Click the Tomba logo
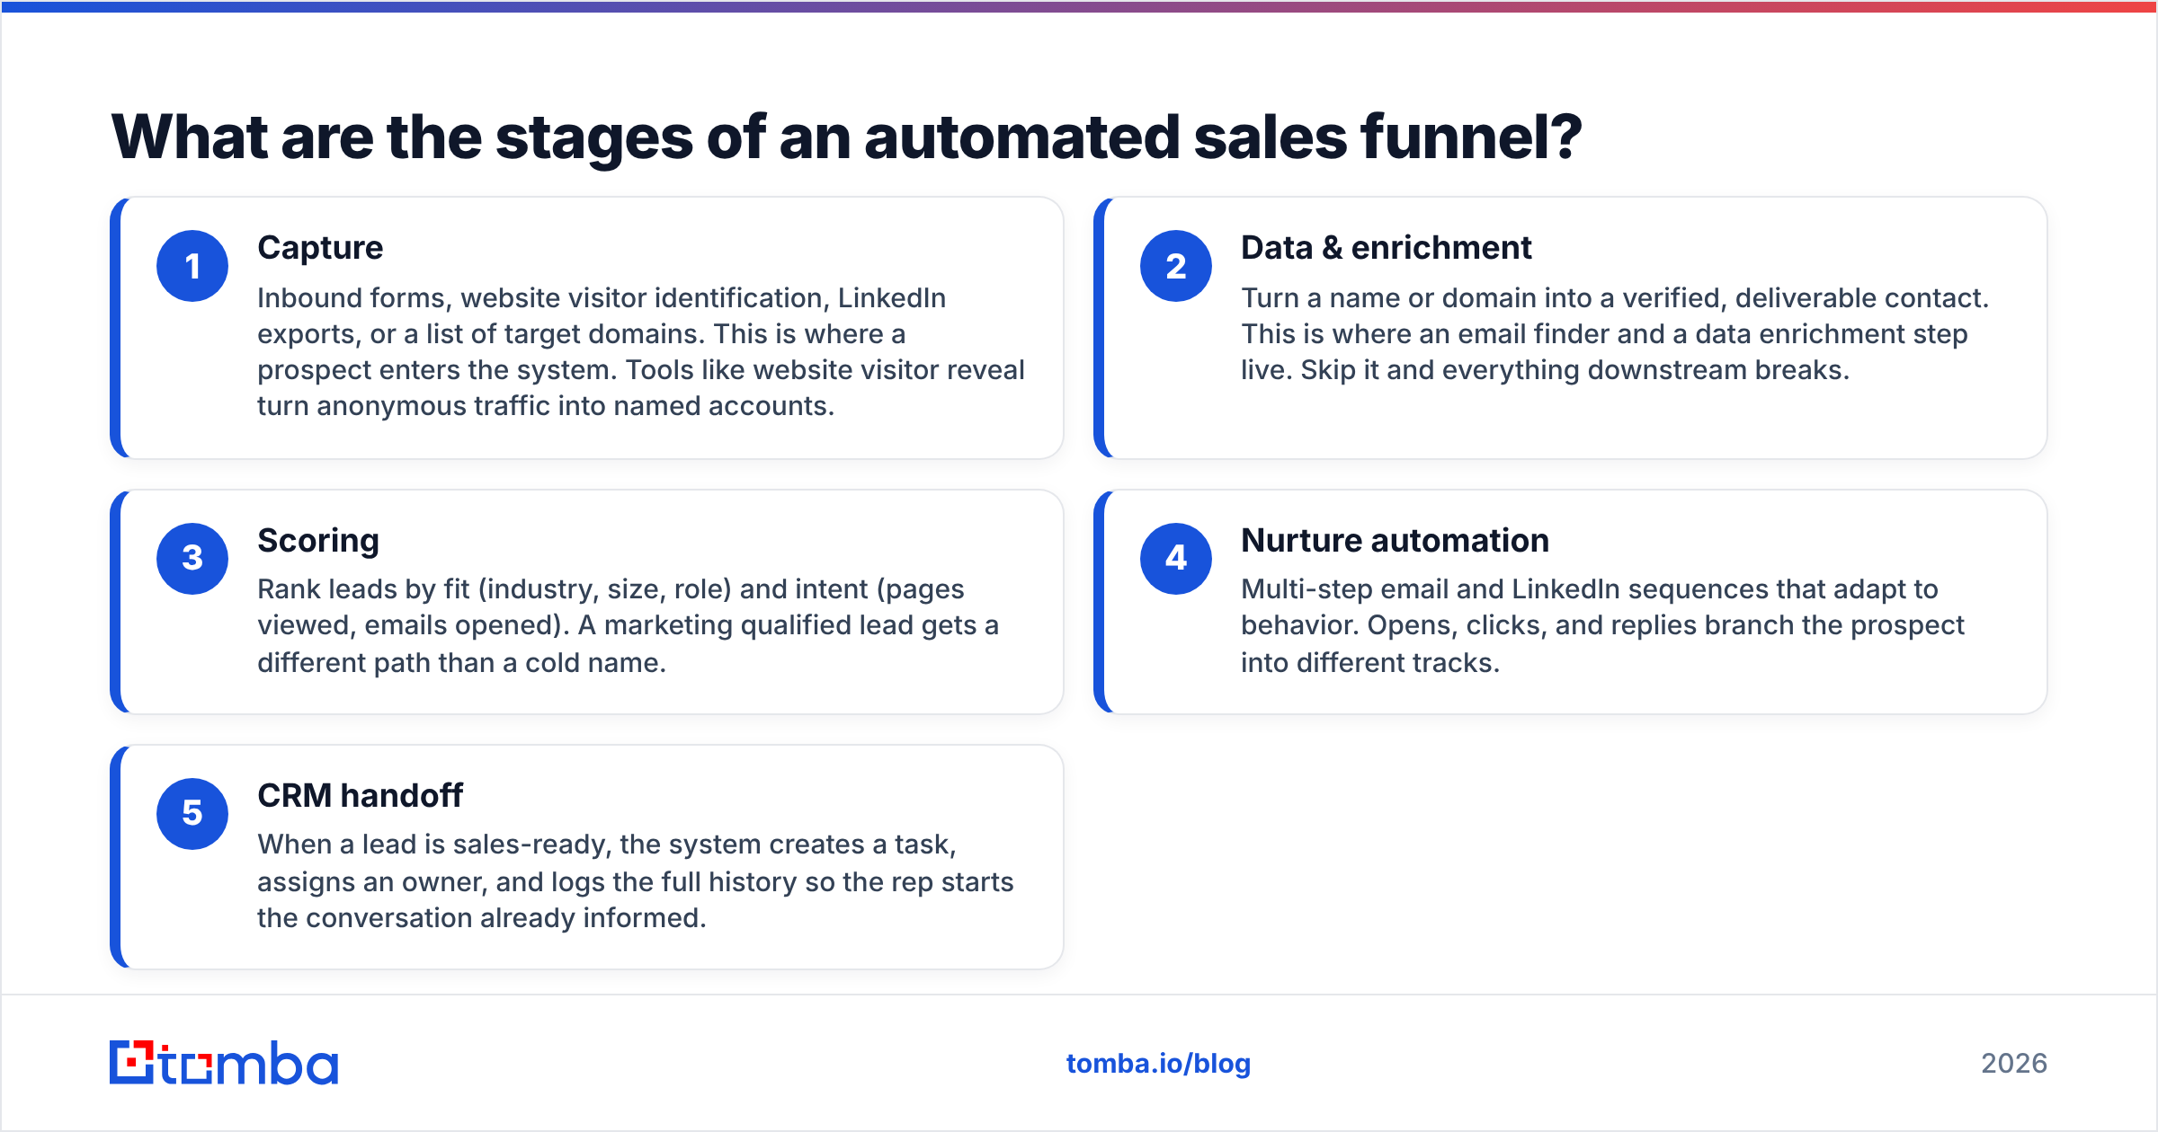 tap(224, 1063)
